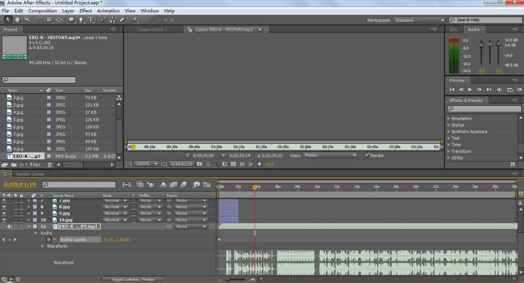Take snapshot with the camera icon
The height and width of the screenshot is (283, 524).
[x=200, y=164]
